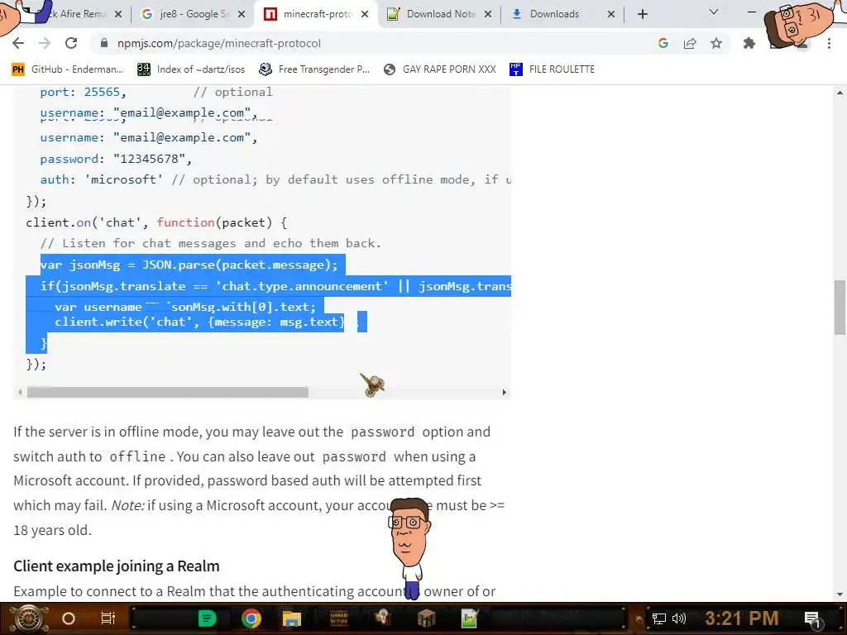Viewport: 847px width, 635px height.
Task: Click page scroll-down arrow
Action: click(x=840, y=594)
